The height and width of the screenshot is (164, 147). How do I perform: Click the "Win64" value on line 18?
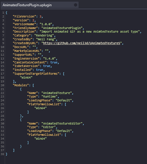point(26,78)
